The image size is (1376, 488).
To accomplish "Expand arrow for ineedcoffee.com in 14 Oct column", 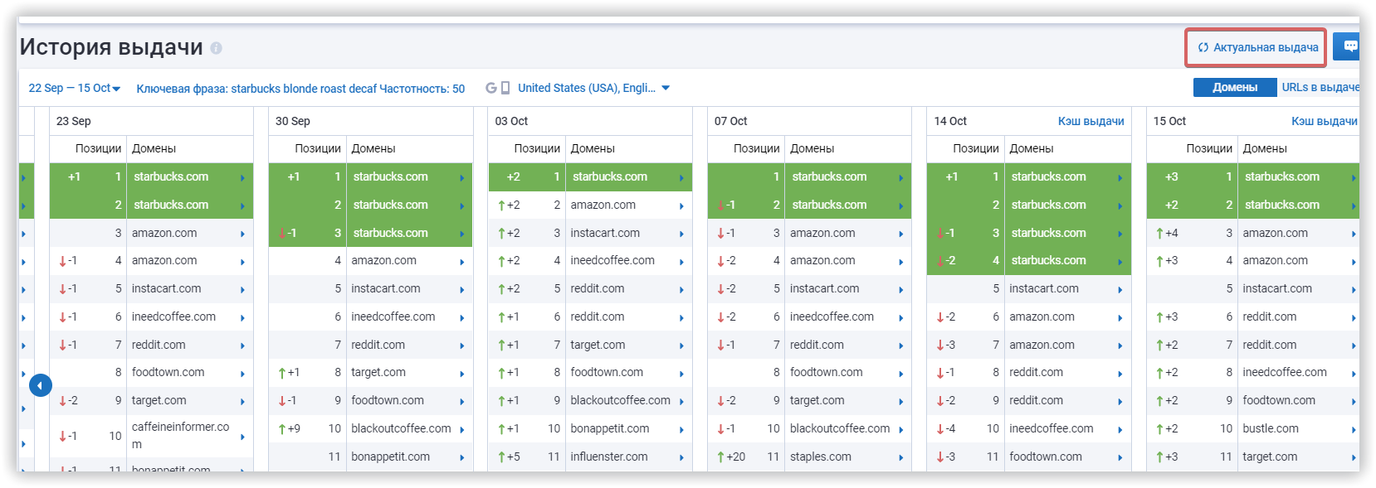I will 1120,430.
